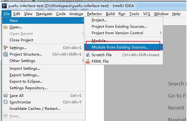187x121 pixels.
Task: Click the IntelliJ IDEA logo in title bar
Action: [4, 6]
